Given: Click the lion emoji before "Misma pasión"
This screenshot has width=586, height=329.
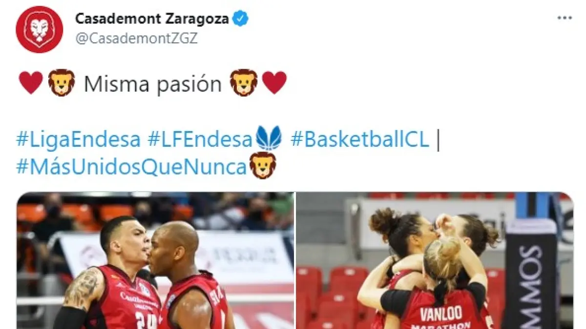Looking at the screenshot, I should (62, 83).
